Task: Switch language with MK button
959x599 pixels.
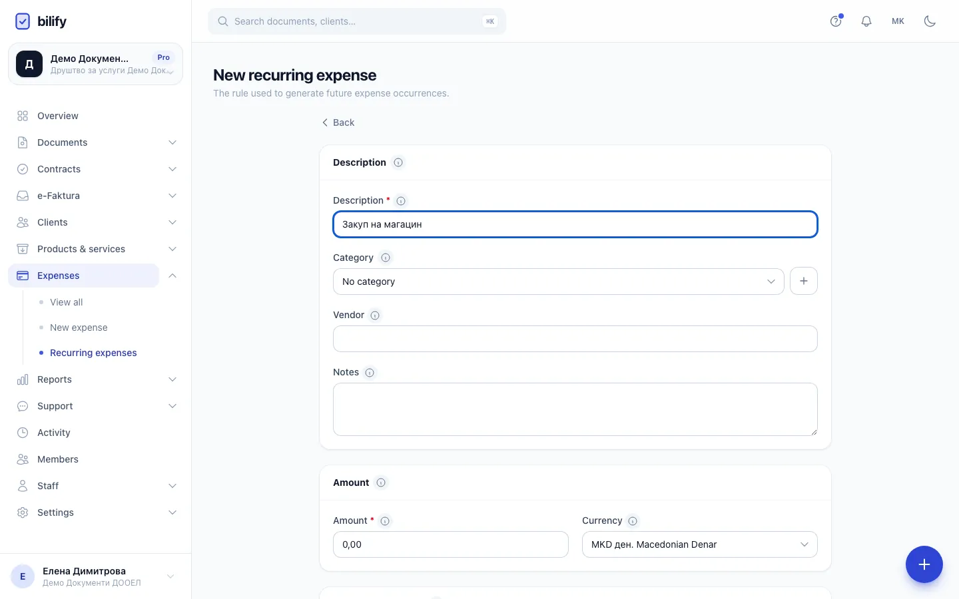Action: [x=898, y=21]
